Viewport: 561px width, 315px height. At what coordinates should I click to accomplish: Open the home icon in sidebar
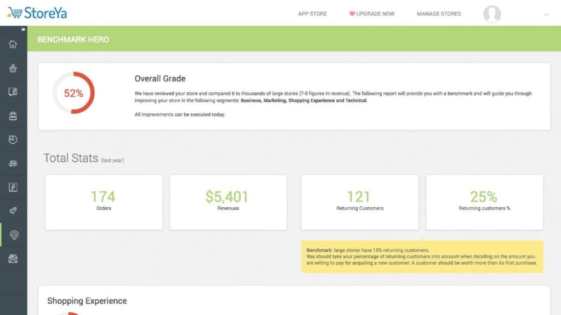coord(13,44)
